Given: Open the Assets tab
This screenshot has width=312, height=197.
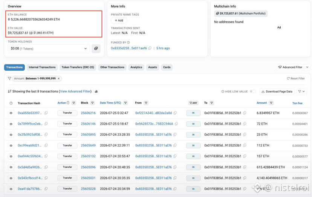Looking at the screenshot, I should [x=153, y=67].
